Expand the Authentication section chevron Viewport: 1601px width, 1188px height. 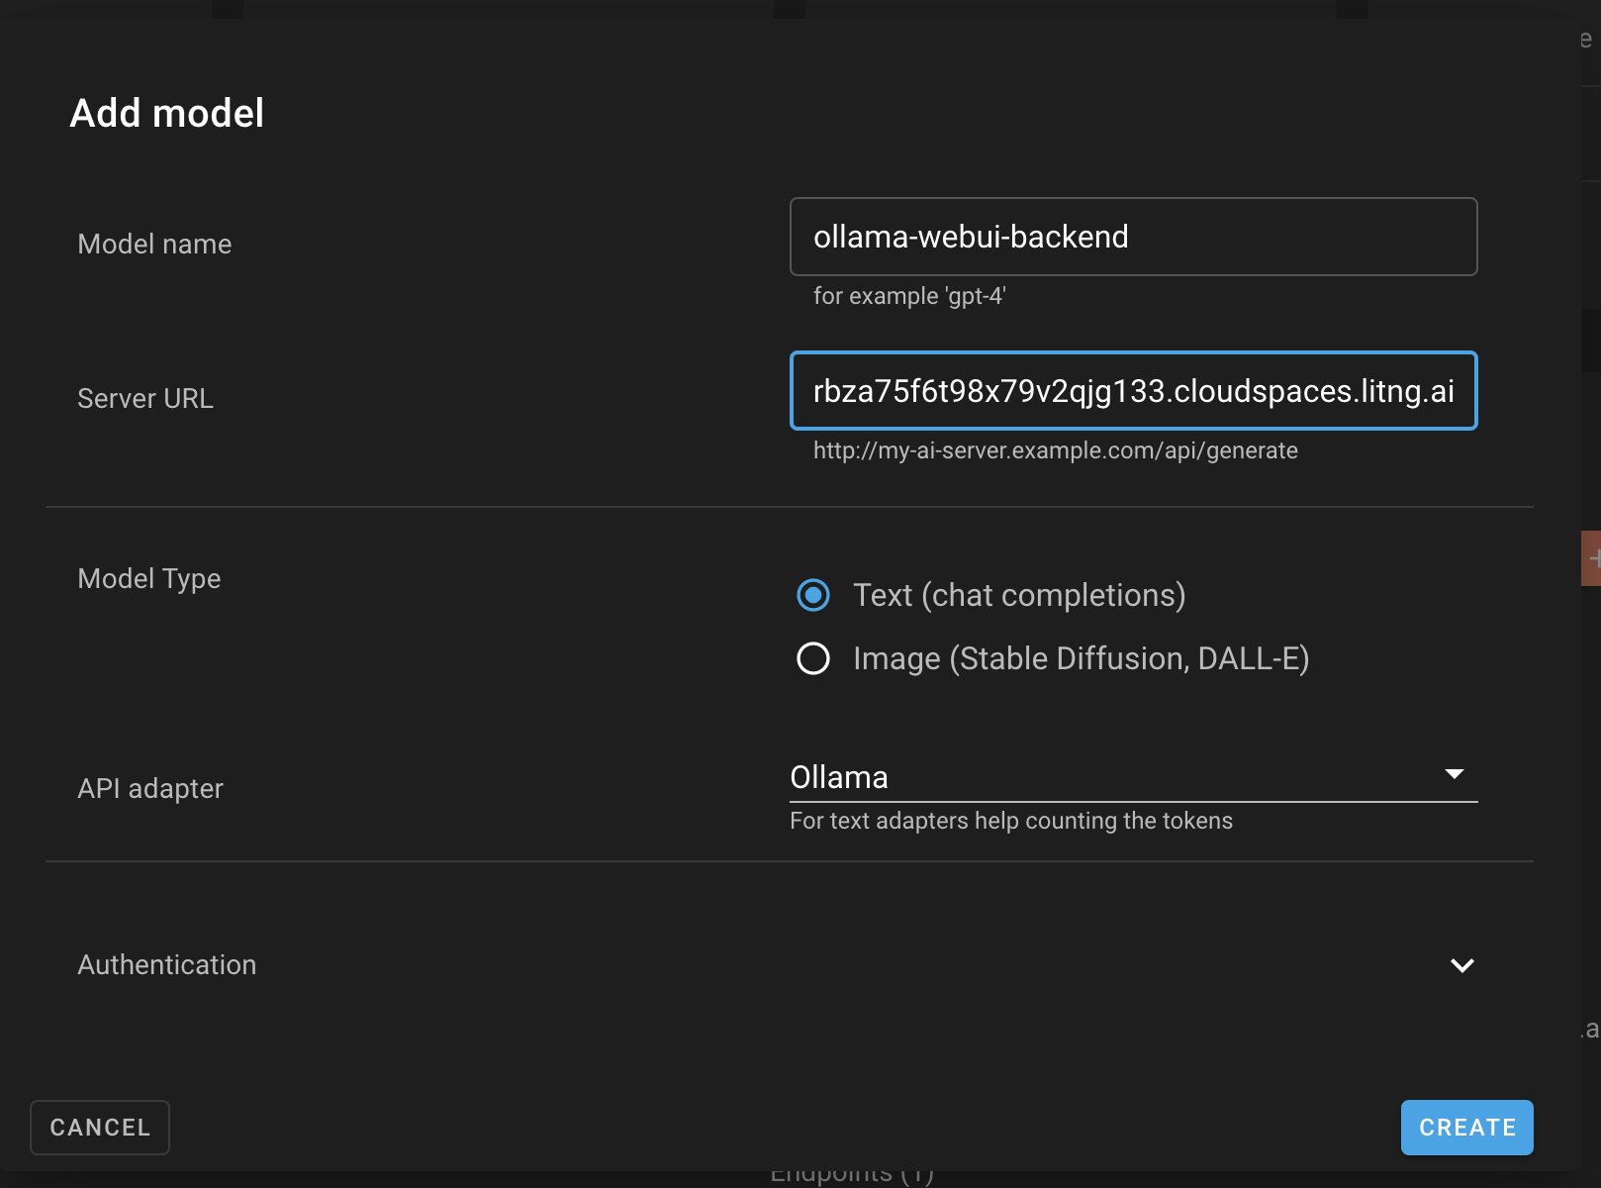(x=1462, y=965)
